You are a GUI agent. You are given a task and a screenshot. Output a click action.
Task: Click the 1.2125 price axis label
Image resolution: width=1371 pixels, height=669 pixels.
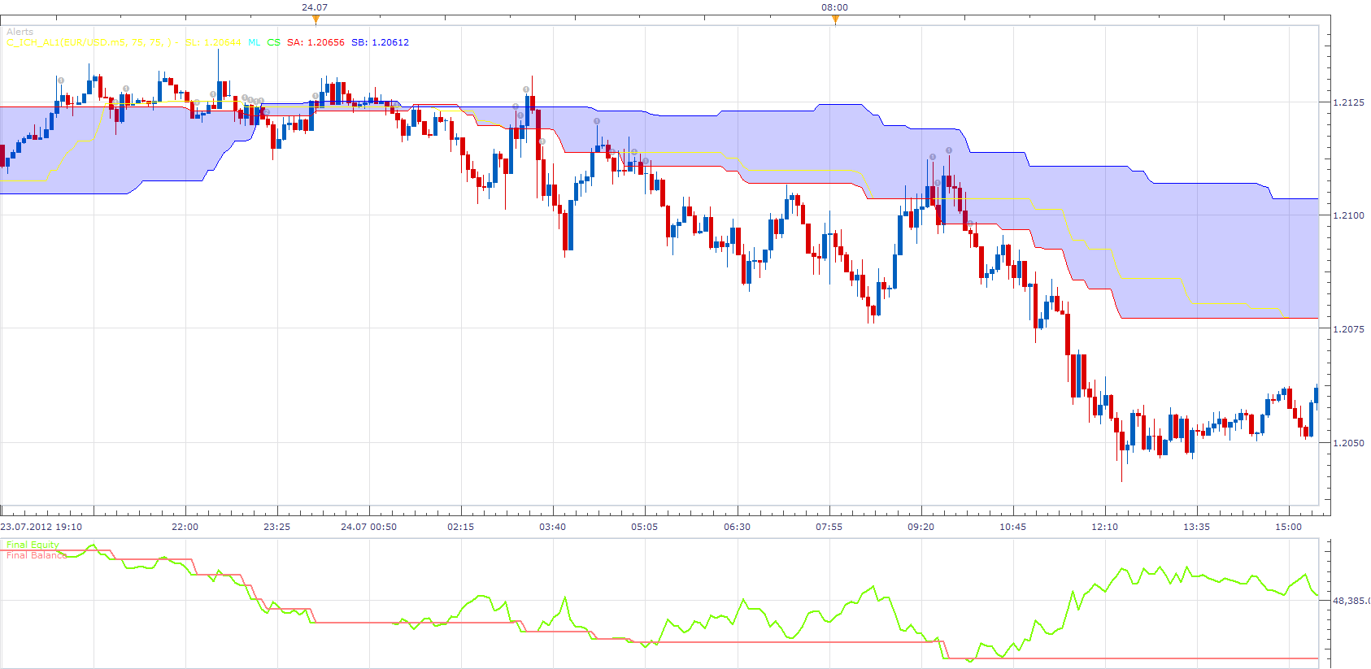tap(1349, 102)
